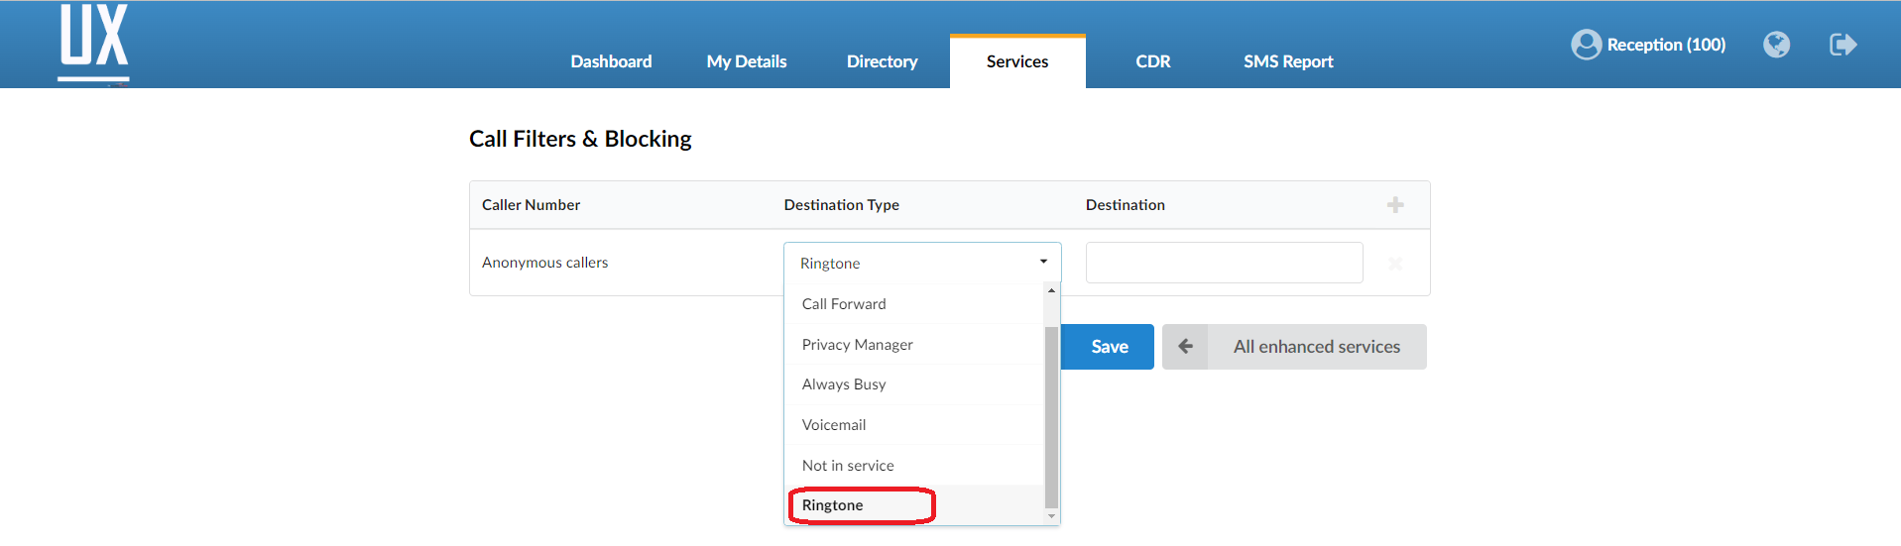Click the logout arrow icon
Image resolution: width=1901 pixels, height=546 pixels.
(1842, 45)
